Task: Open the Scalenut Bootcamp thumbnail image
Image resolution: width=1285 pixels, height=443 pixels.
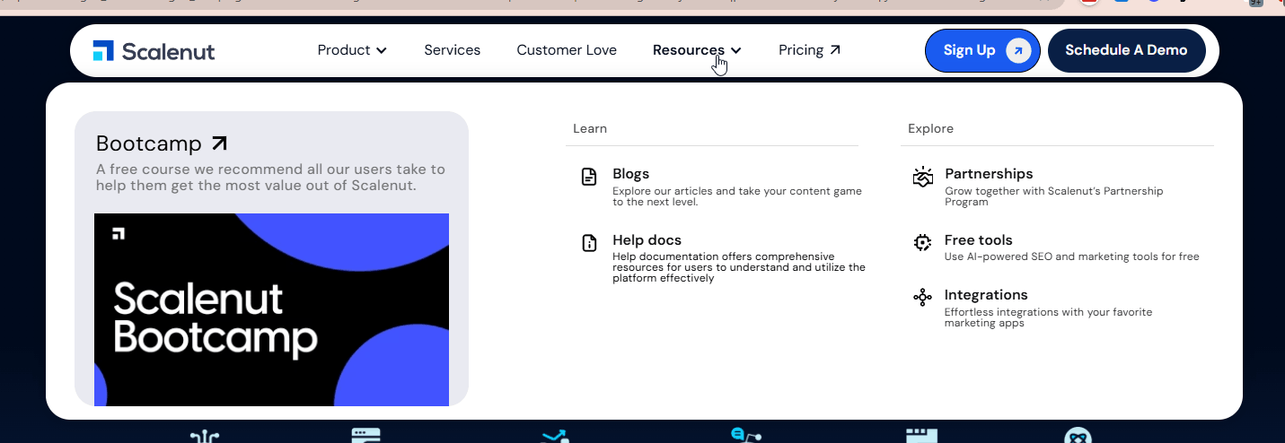Action: pyautogui.click(x=271, y=309)
